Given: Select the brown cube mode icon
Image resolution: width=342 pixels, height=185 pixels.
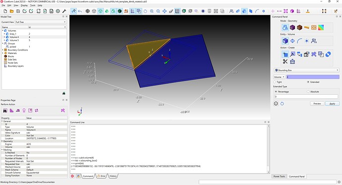Looking at the screenshot, I should pyautogui.click(x=299, y=27).
